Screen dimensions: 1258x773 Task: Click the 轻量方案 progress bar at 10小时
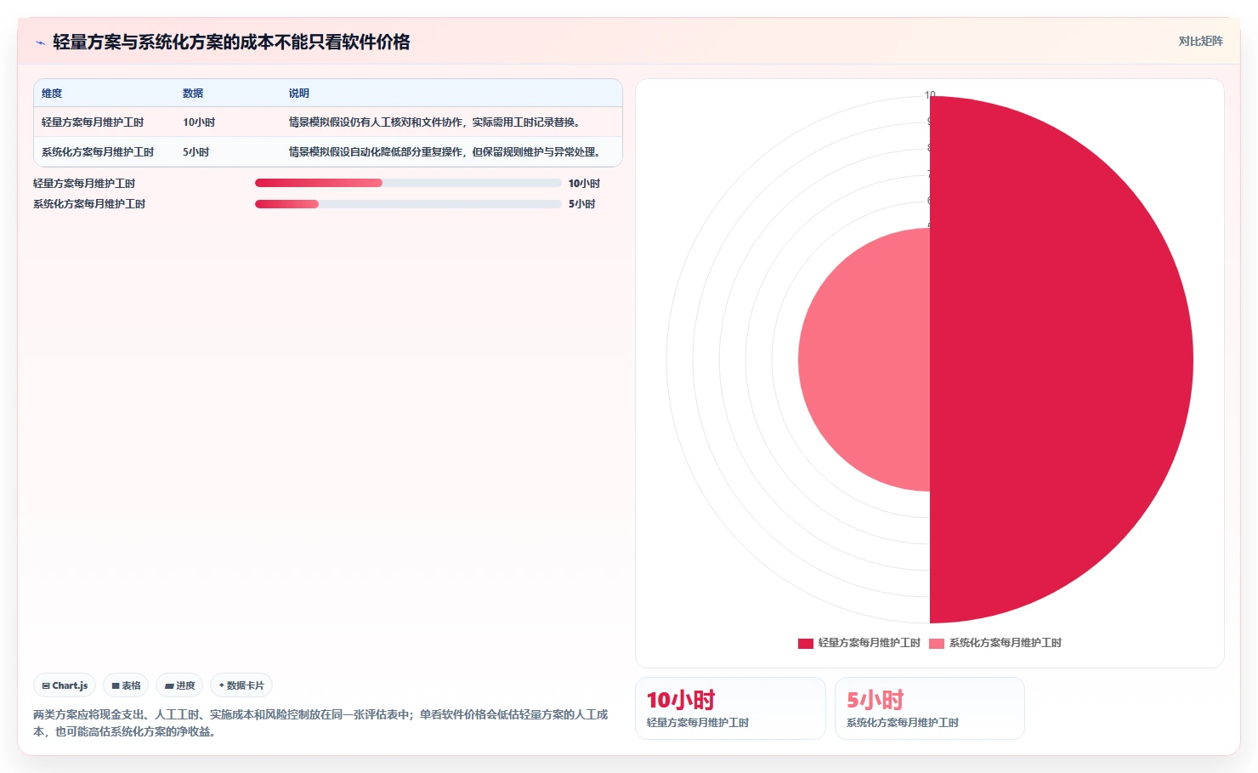[408, 183]
